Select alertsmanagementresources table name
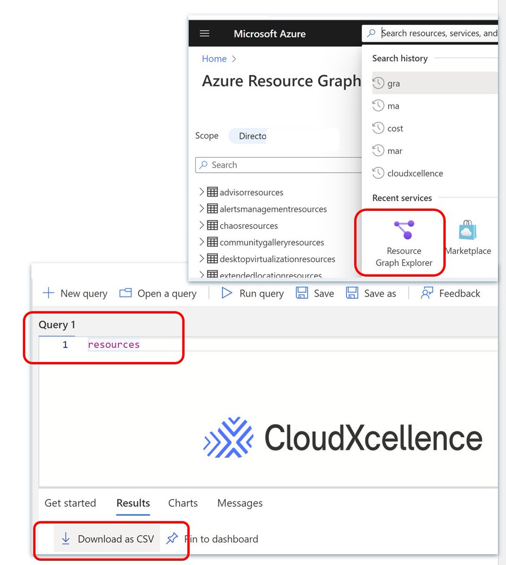This screenshot has height=565, width=506. pos(273,209)
